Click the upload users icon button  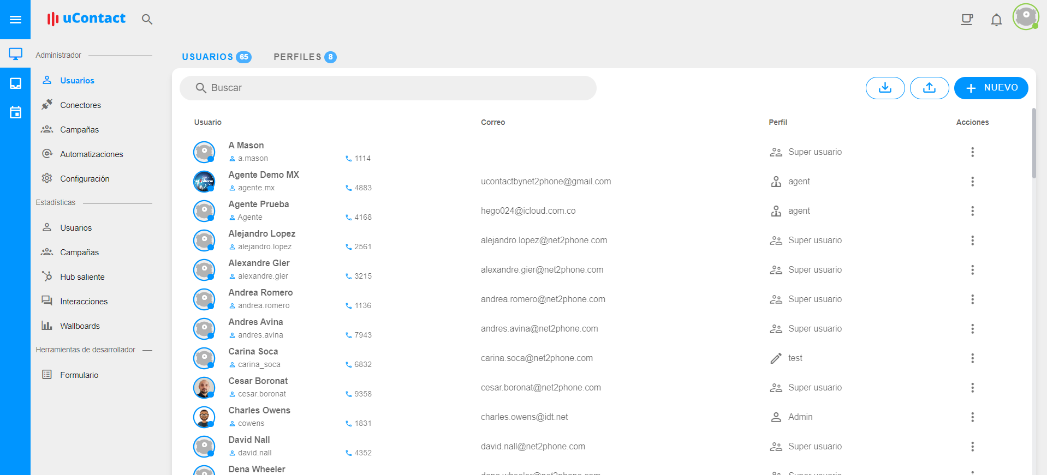click(929, 88)
